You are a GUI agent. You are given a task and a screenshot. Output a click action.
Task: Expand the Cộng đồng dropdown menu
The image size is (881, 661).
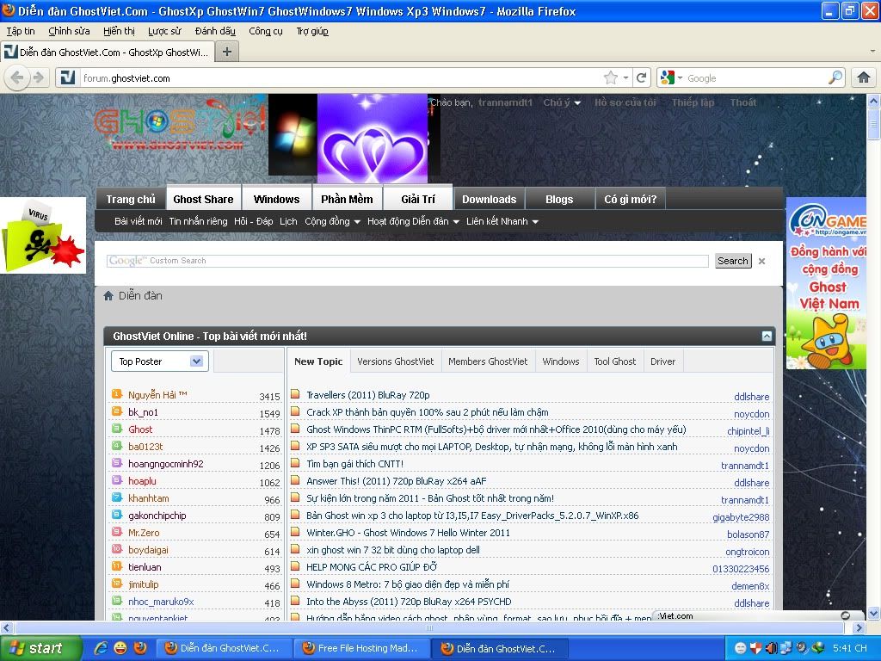click(333, 221)
